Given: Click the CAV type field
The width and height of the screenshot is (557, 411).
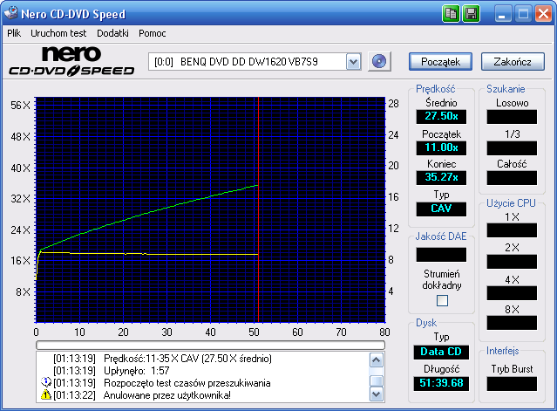Looking at the screenshot, I should pos(441,209).
